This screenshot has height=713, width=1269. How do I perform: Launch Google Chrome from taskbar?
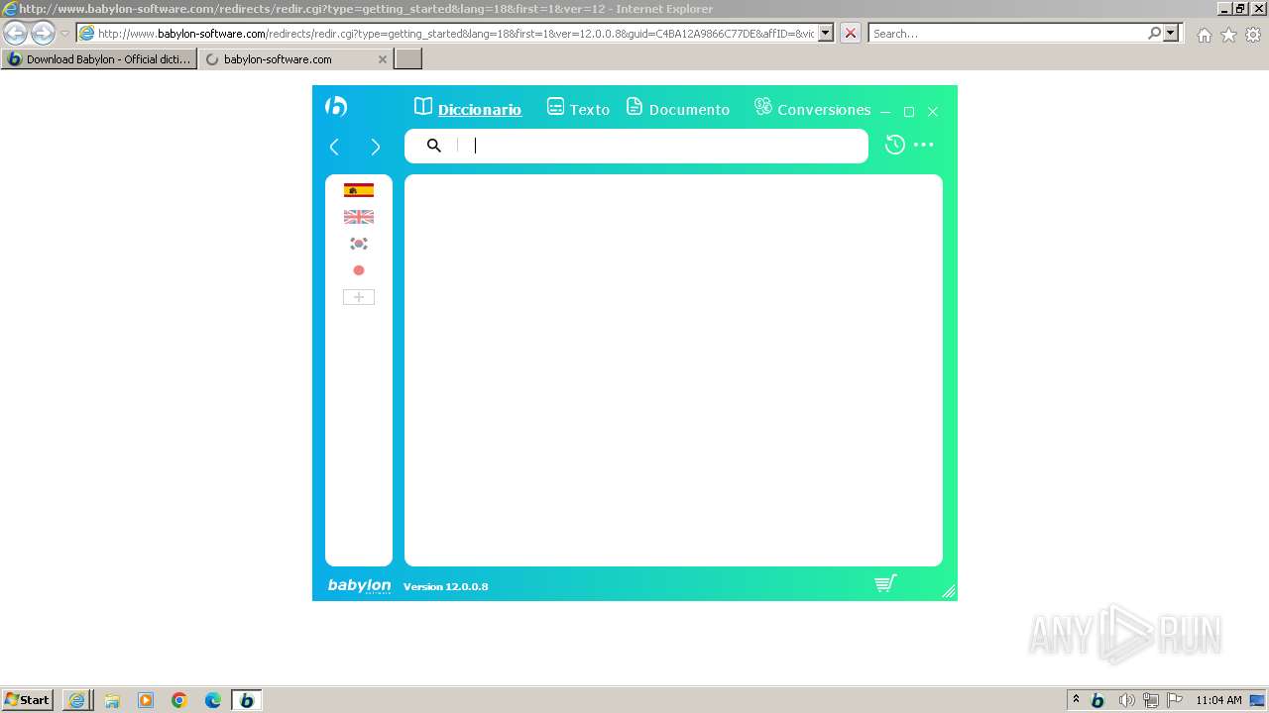point(179,700)
